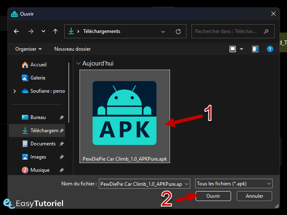Screen dimensions: 287x215
Task: Go back with the left arrow
Action: pos(16,31)
